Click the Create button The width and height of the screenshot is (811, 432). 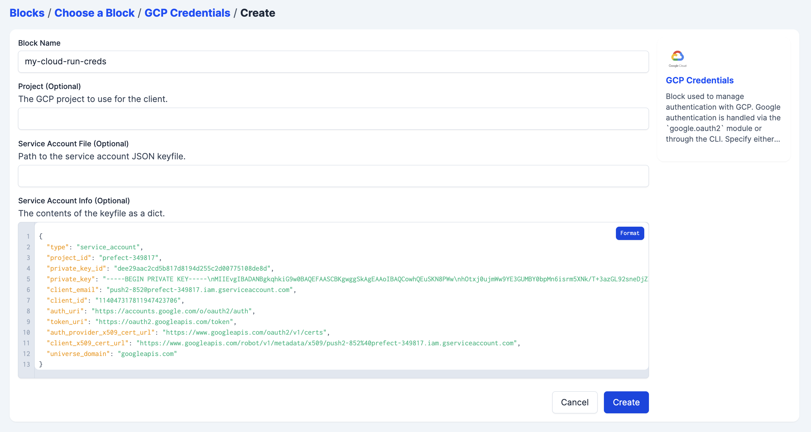click(626, 402)
